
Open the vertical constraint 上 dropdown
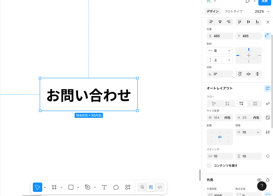pos(220,60)
